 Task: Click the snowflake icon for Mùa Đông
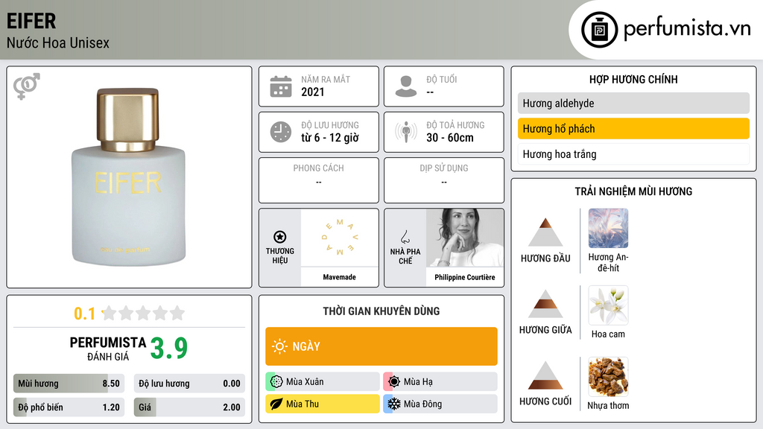click(394, 404)
